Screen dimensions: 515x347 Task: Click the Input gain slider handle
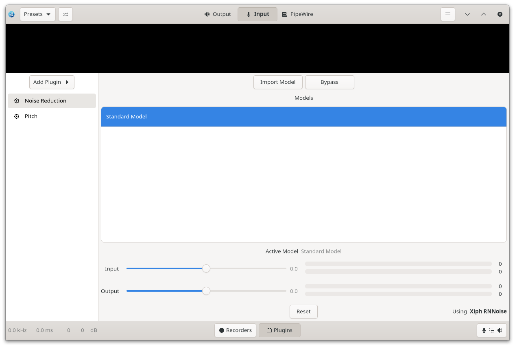point(206,268)
